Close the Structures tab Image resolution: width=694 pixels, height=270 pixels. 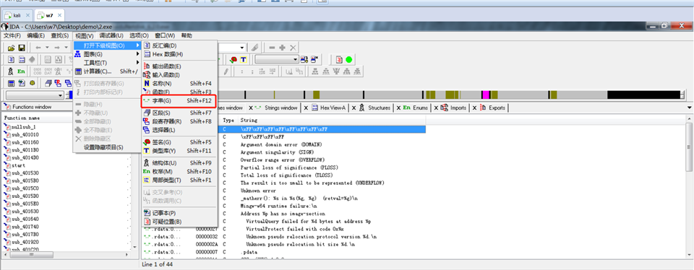tap(354, 108)
